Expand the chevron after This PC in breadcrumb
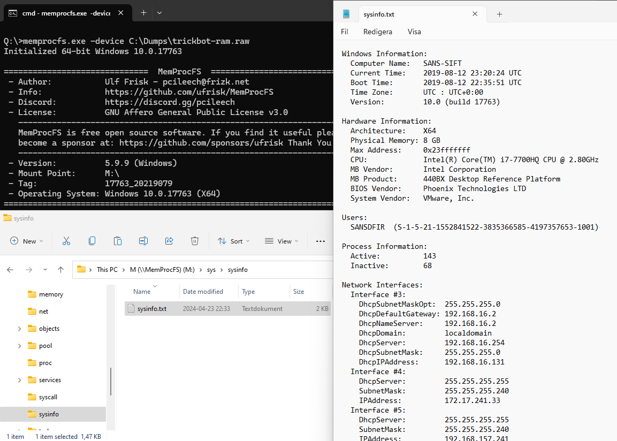Viewport: 617px width, 441px height. (x=124, y=270)
